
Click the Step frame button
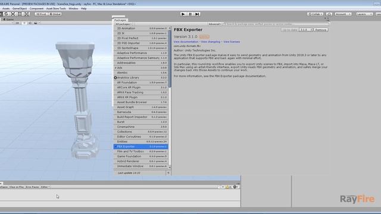click(x=197, y=14)
